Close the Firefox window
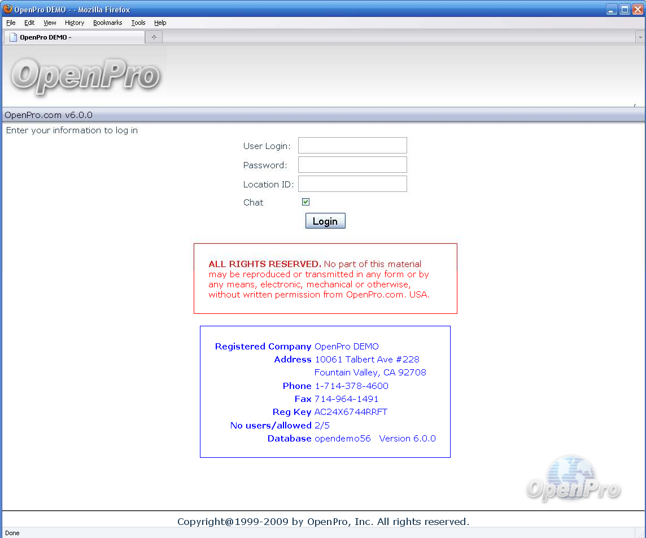This screenshot has height=538, width=646. click(638, 10)
